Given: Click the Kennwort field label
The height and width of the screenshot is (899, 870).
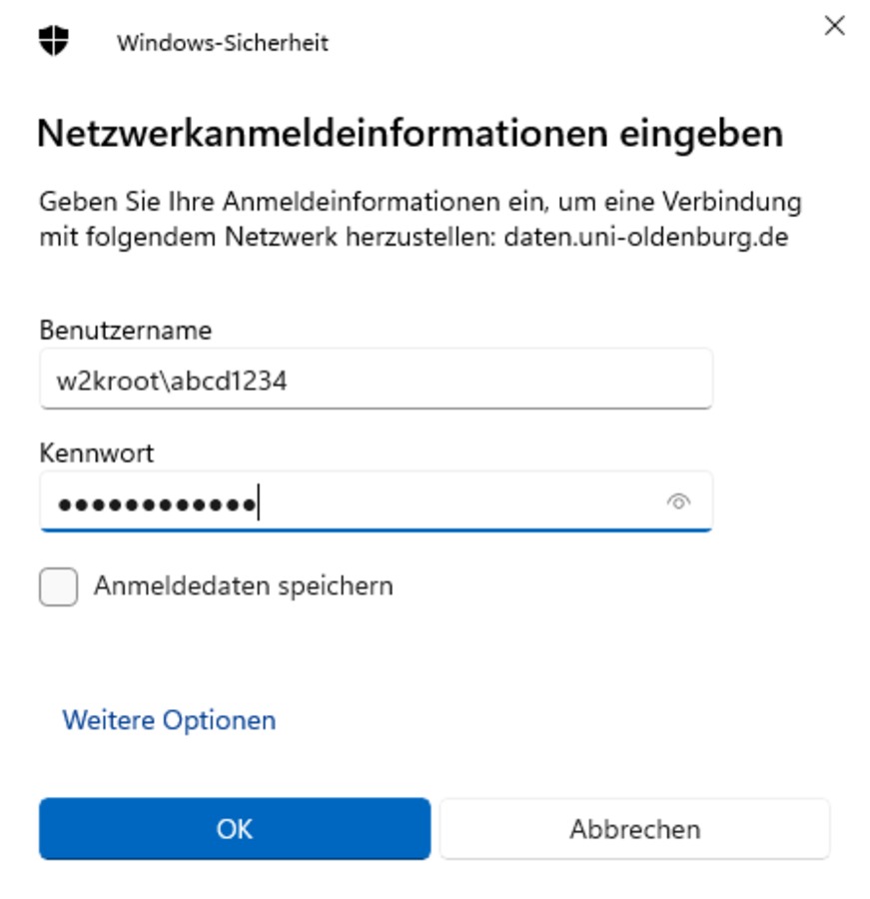Looking at the screenshot, I should pos(97,452).
